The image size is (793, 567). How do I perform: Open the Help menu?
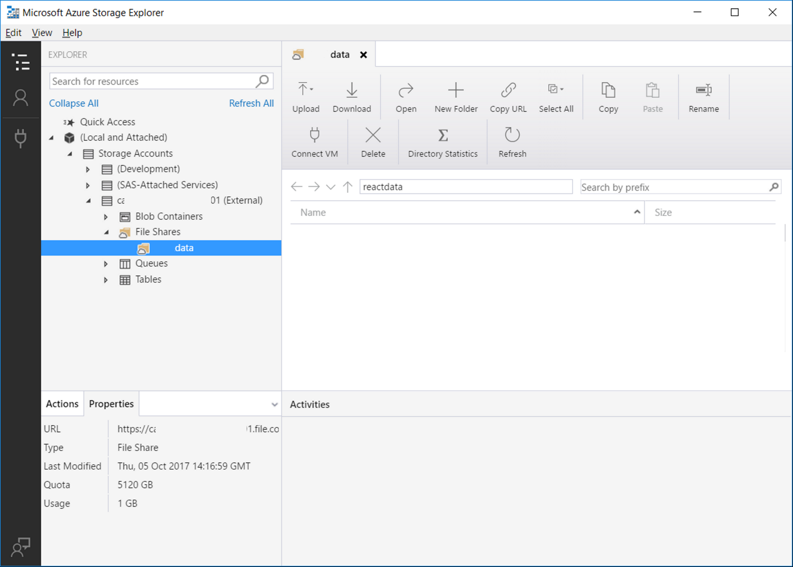pyautogui.click(x=72, y=32)
